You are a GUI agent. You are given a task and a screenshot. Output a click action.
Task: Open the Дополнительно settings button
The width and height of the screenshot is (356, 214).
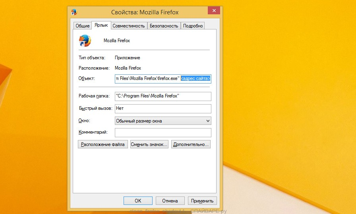pyautogui.click(x=191, y=144)
